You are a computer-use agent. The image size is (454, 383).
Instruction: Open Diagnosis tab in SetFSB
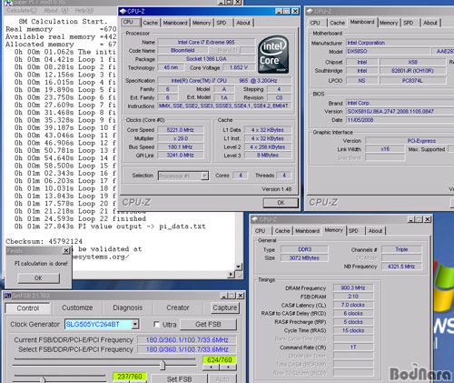127,307
